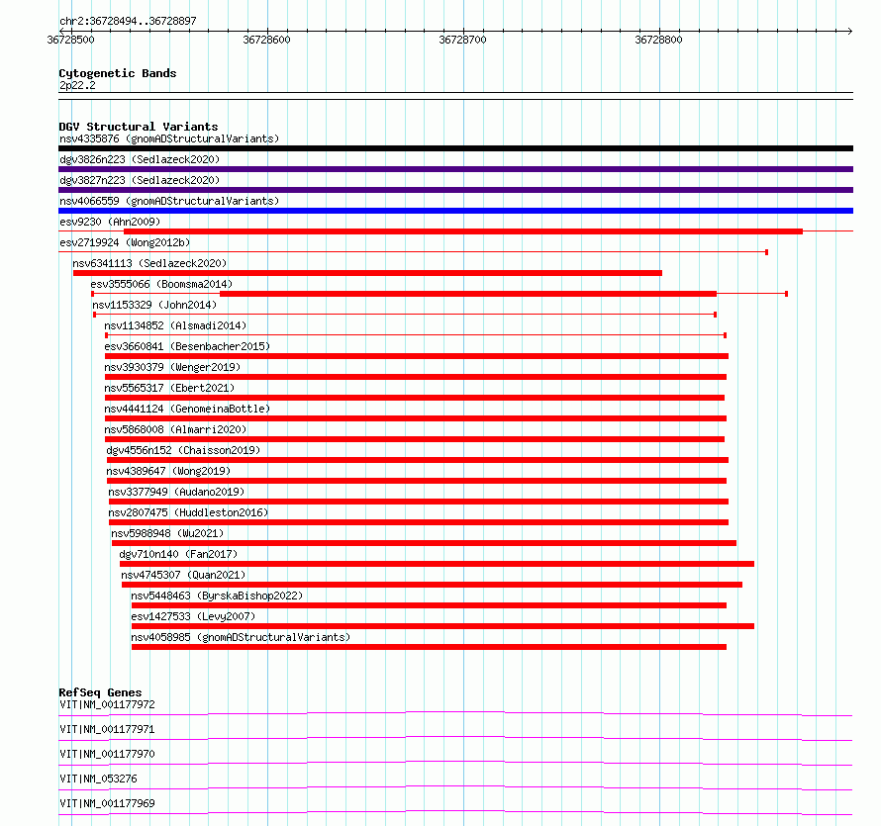Open nsv5565317 (Ebert2021) label
This screenshot has height=826, width=881.
(169, 388)
